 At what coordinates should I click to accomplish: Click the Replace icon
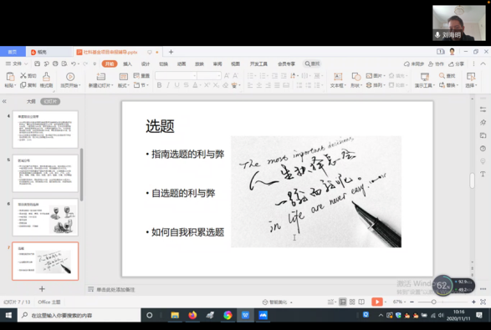click(442, 85)
